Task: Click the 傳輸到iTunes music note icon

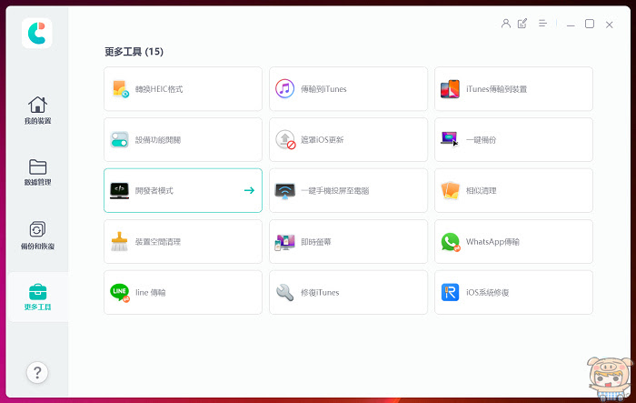Action: click(x=284, y=88)
